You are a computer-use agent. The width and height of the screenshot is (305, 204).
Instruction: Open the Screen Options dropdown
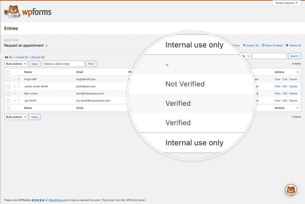(286, 3)
